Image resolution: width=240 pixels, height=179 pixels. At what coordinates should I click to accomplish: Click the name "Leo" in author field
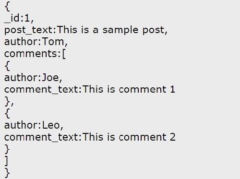[51, 125]
